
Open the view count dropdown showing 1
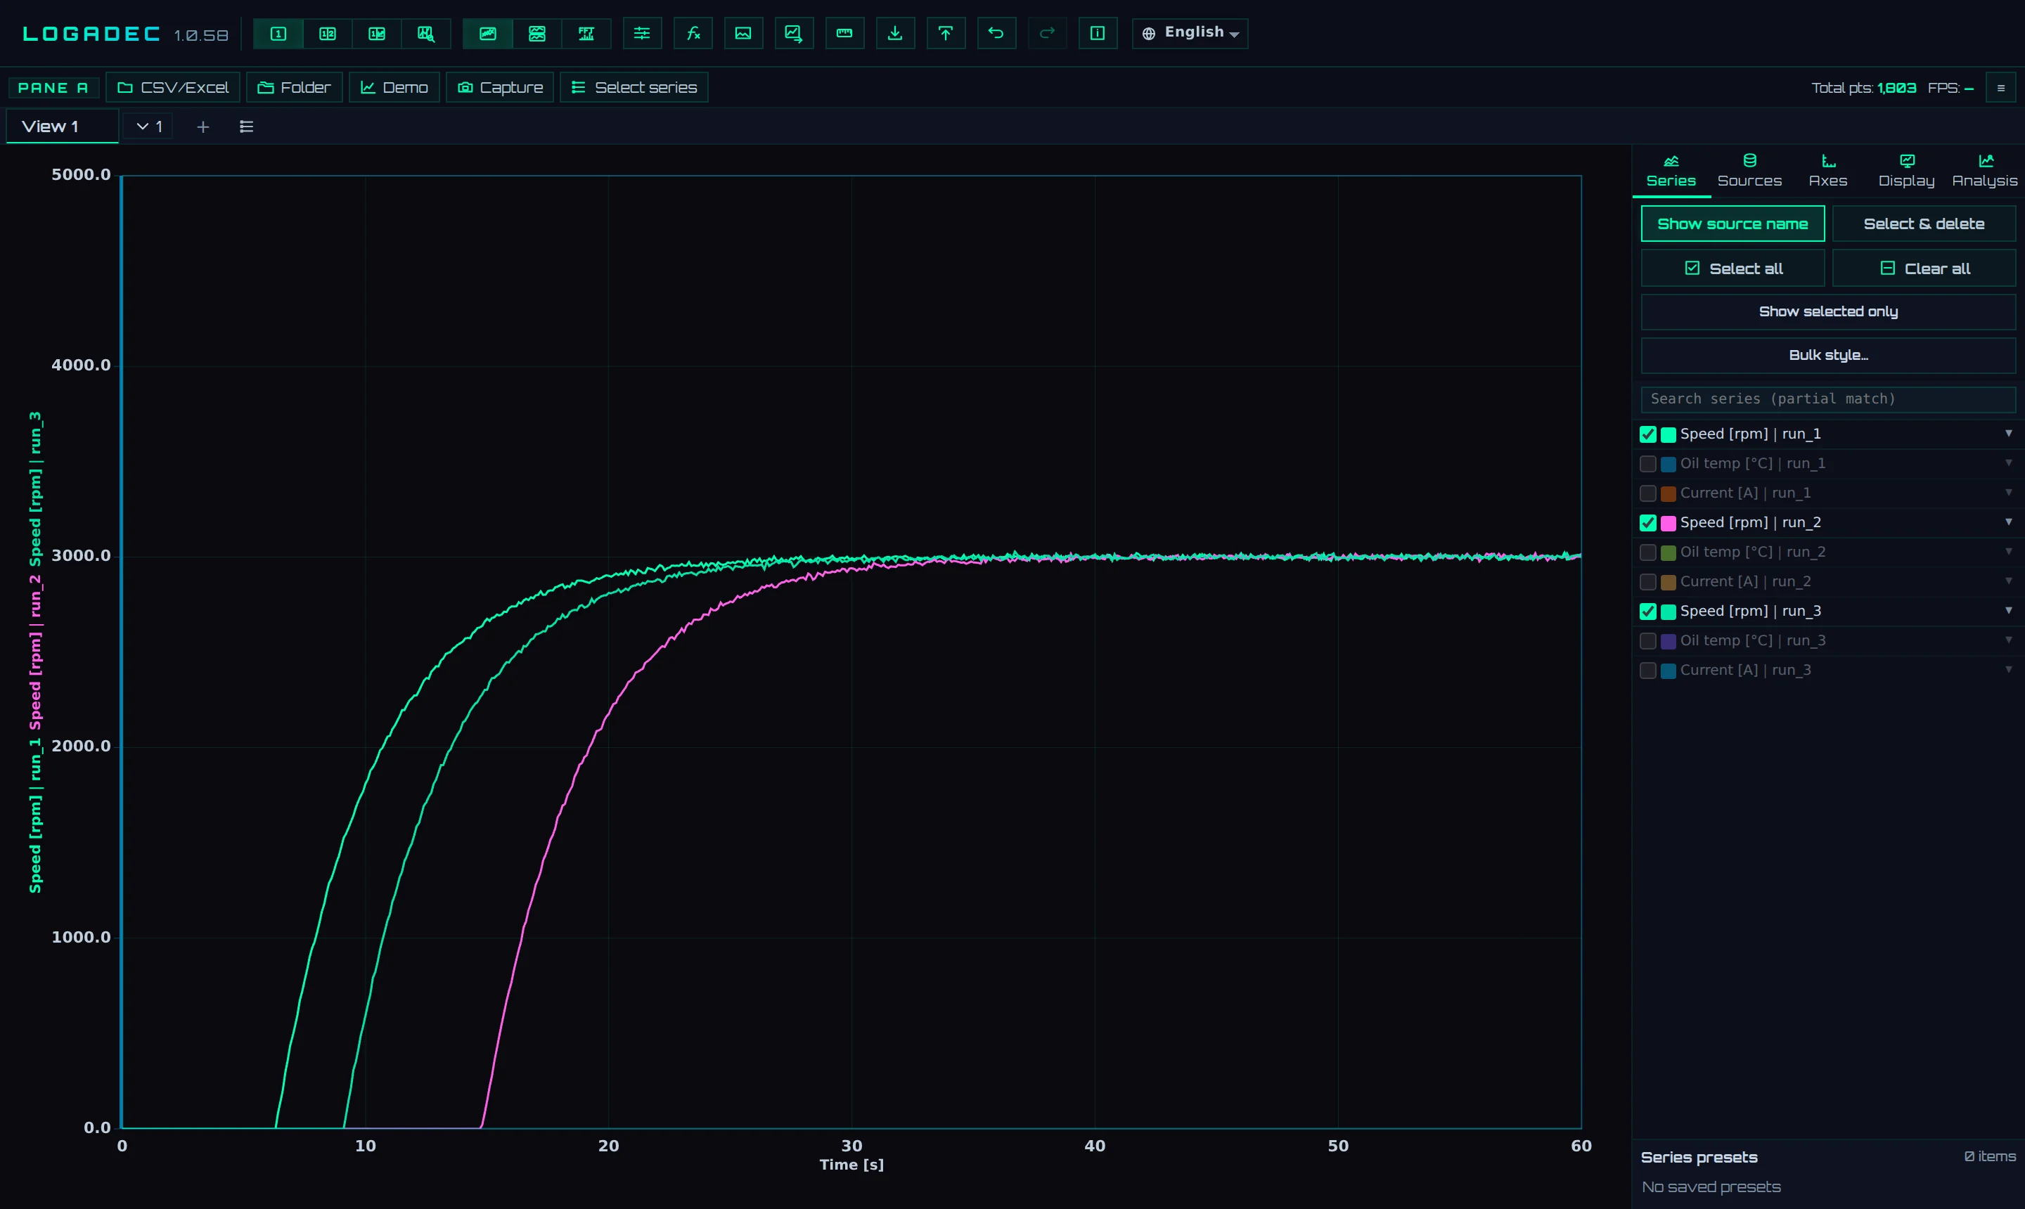point(148,127)
